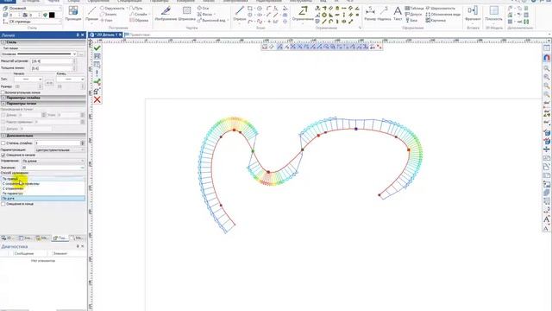The height and width of the screenshot is (311, 552).
Task: Open the Управление dropdown showing По длине
Action: coord(53,161)
